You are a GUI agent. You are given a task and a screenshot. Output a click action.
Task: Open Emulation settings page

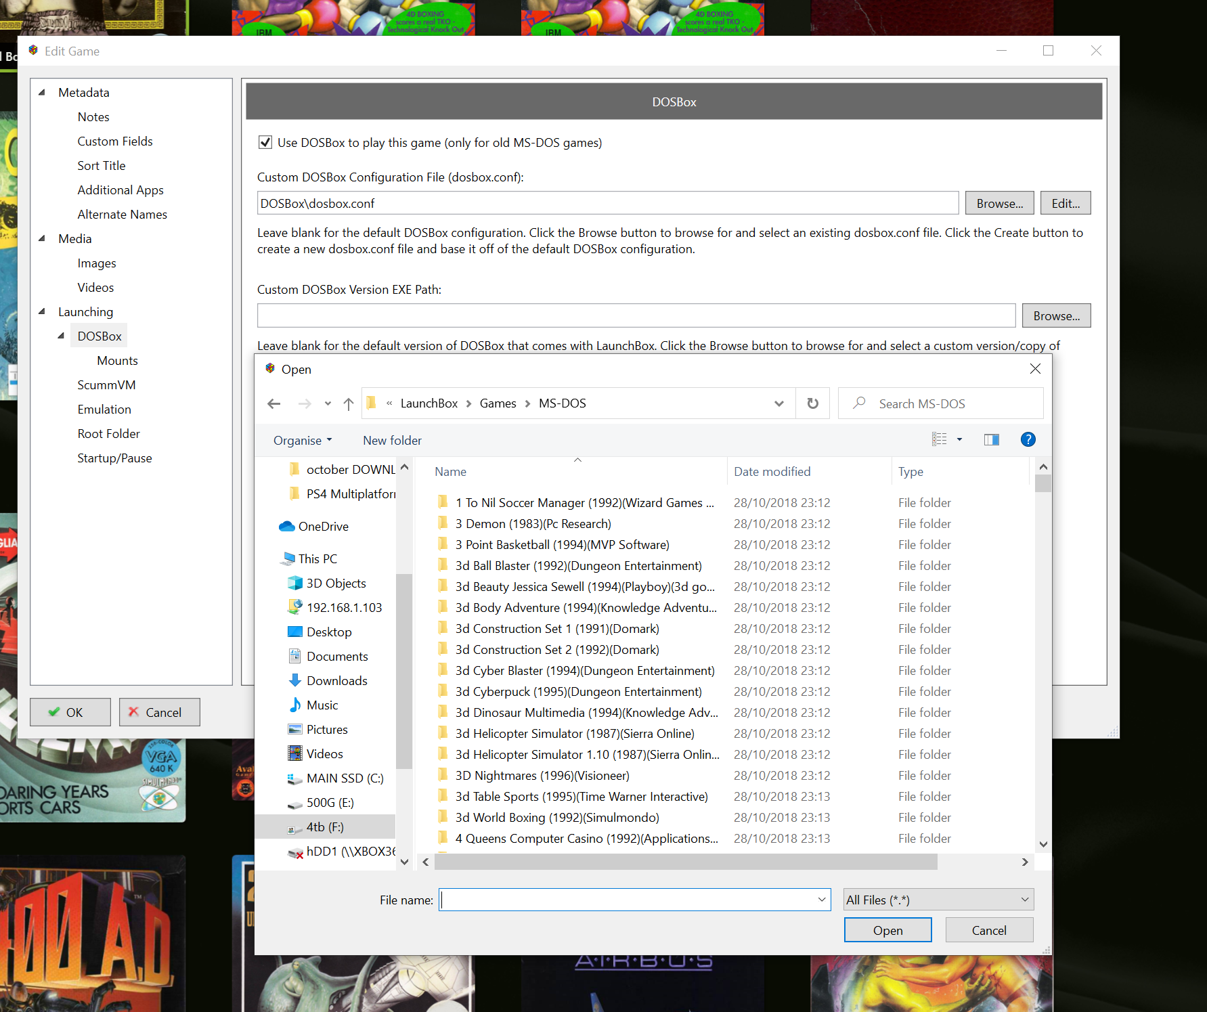[104, 409]
